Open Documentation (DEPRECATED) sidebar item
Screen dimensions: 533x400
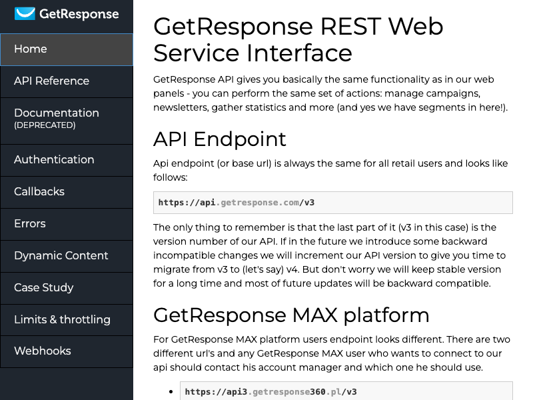[x=67, y=121]
